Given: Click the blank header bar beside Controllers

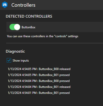Looking at the screenshot, I should 69,5.
